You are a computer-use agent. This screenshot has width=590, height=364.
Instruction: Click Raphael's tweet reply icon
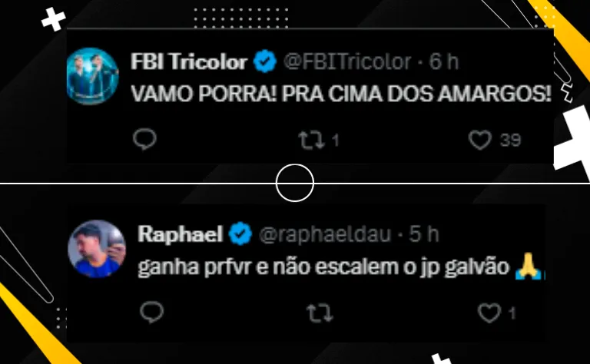pos(151,312)
